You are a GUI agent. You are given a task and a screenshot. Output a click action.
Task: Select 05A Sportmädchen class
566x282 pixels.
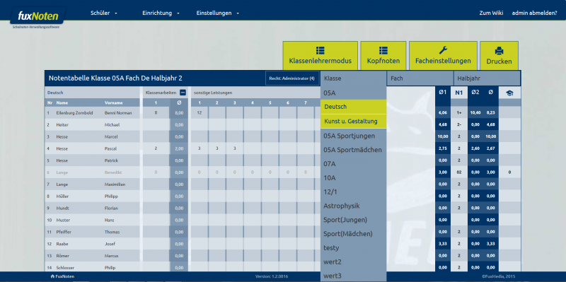coord(353,150)
